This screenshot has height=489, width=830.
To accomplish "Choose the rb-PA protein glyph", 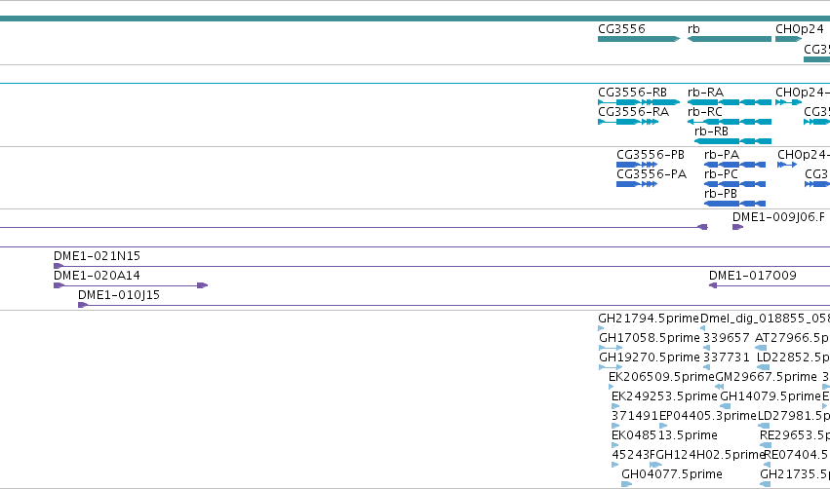I will pos(734,165).
